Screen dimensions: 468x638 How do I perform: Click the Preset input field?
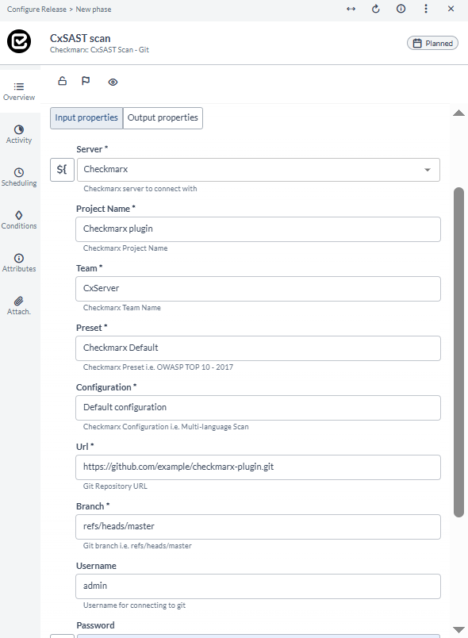click(x=258, y=348)
